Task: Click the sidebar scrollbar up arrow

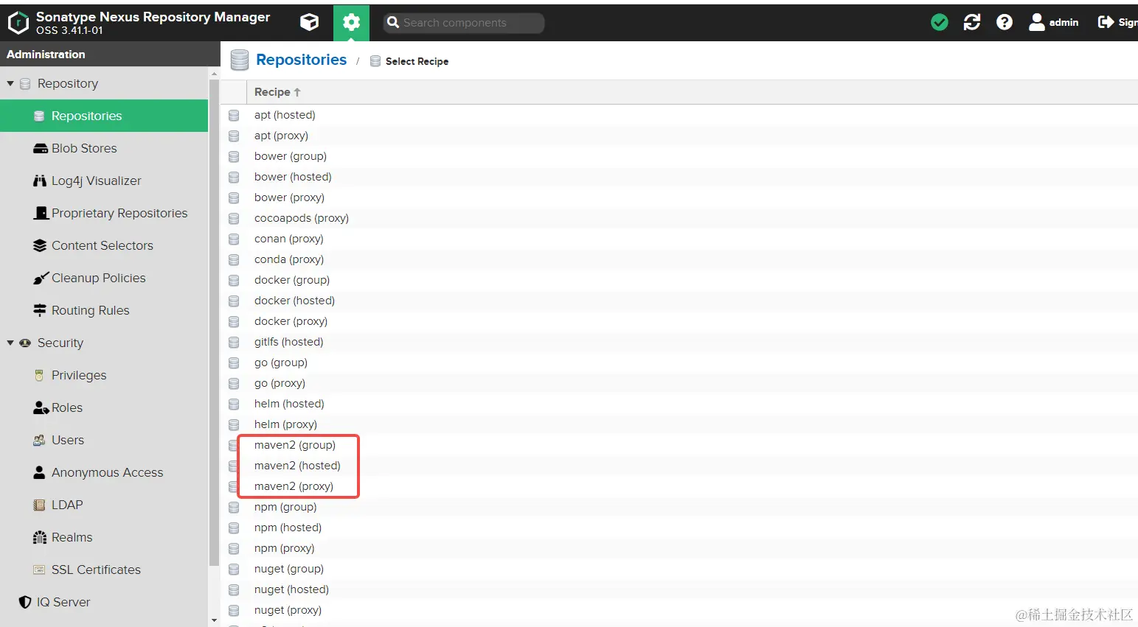Action: coord(215,74)
